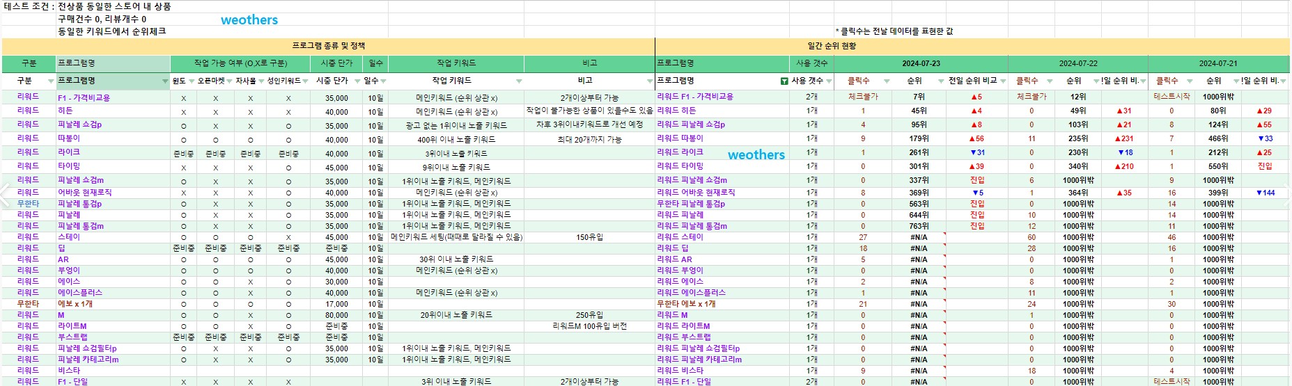Viewport: 1292px width, 386px height.
Task: Open the '무한타 피날레 통검p' program link
Action: tap(691, 204)
